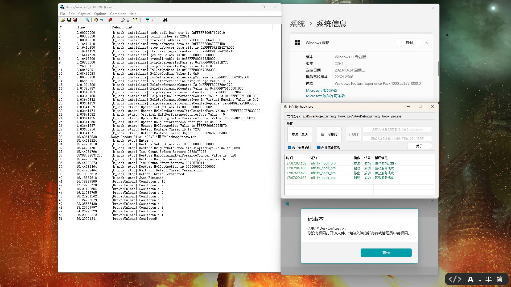The width and height of the screenshot is (511, 287).
Task: Open the Capture menu
Action: 84,14
